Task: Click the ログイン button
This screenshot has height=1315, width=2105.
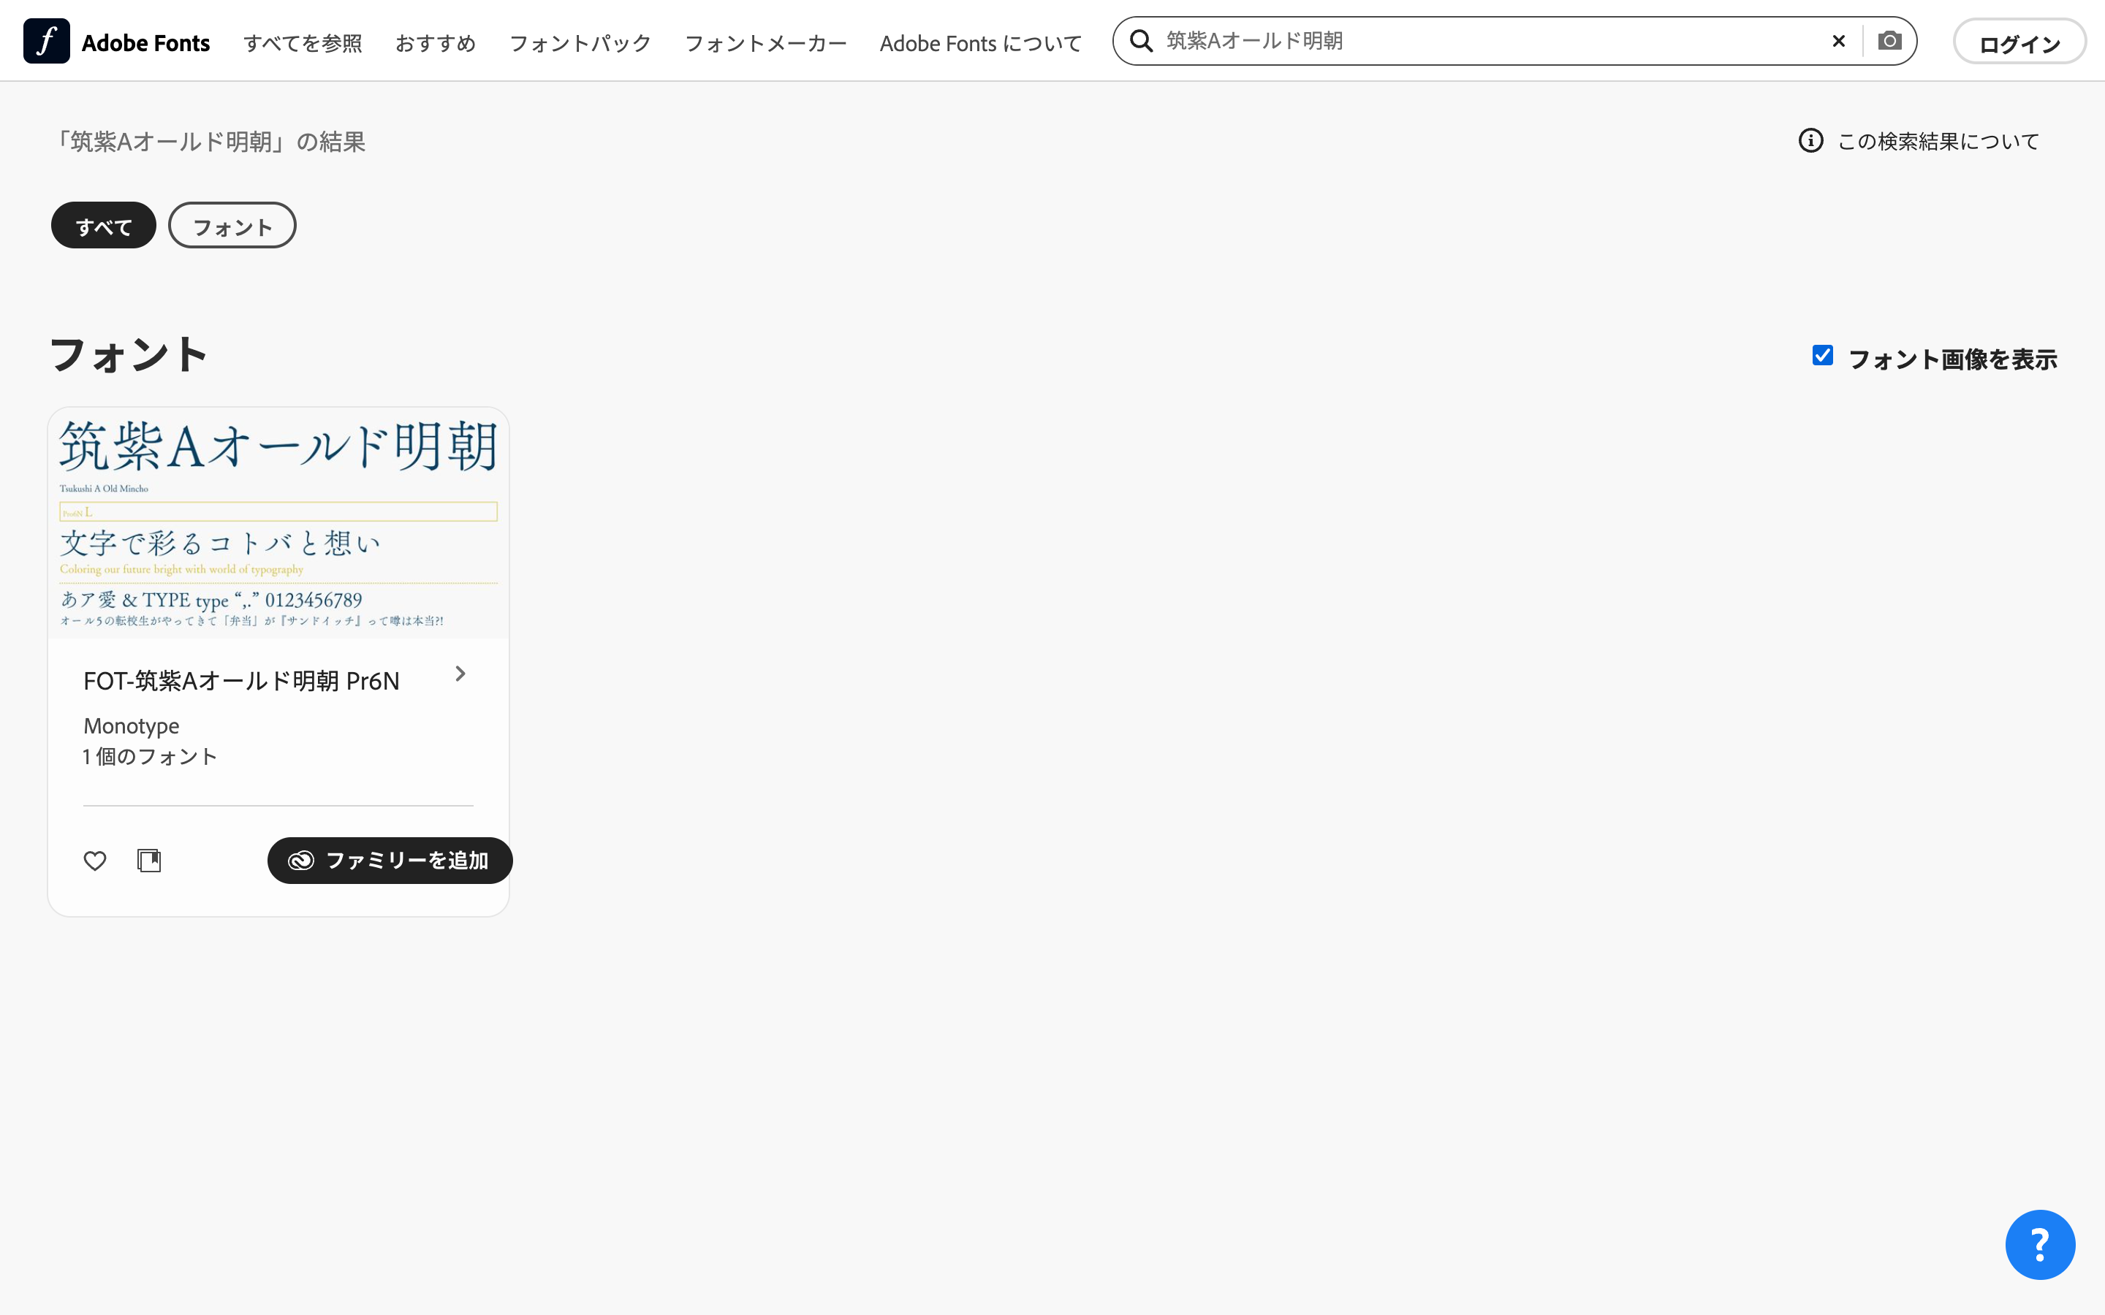Action: (x=2019, y=42)
